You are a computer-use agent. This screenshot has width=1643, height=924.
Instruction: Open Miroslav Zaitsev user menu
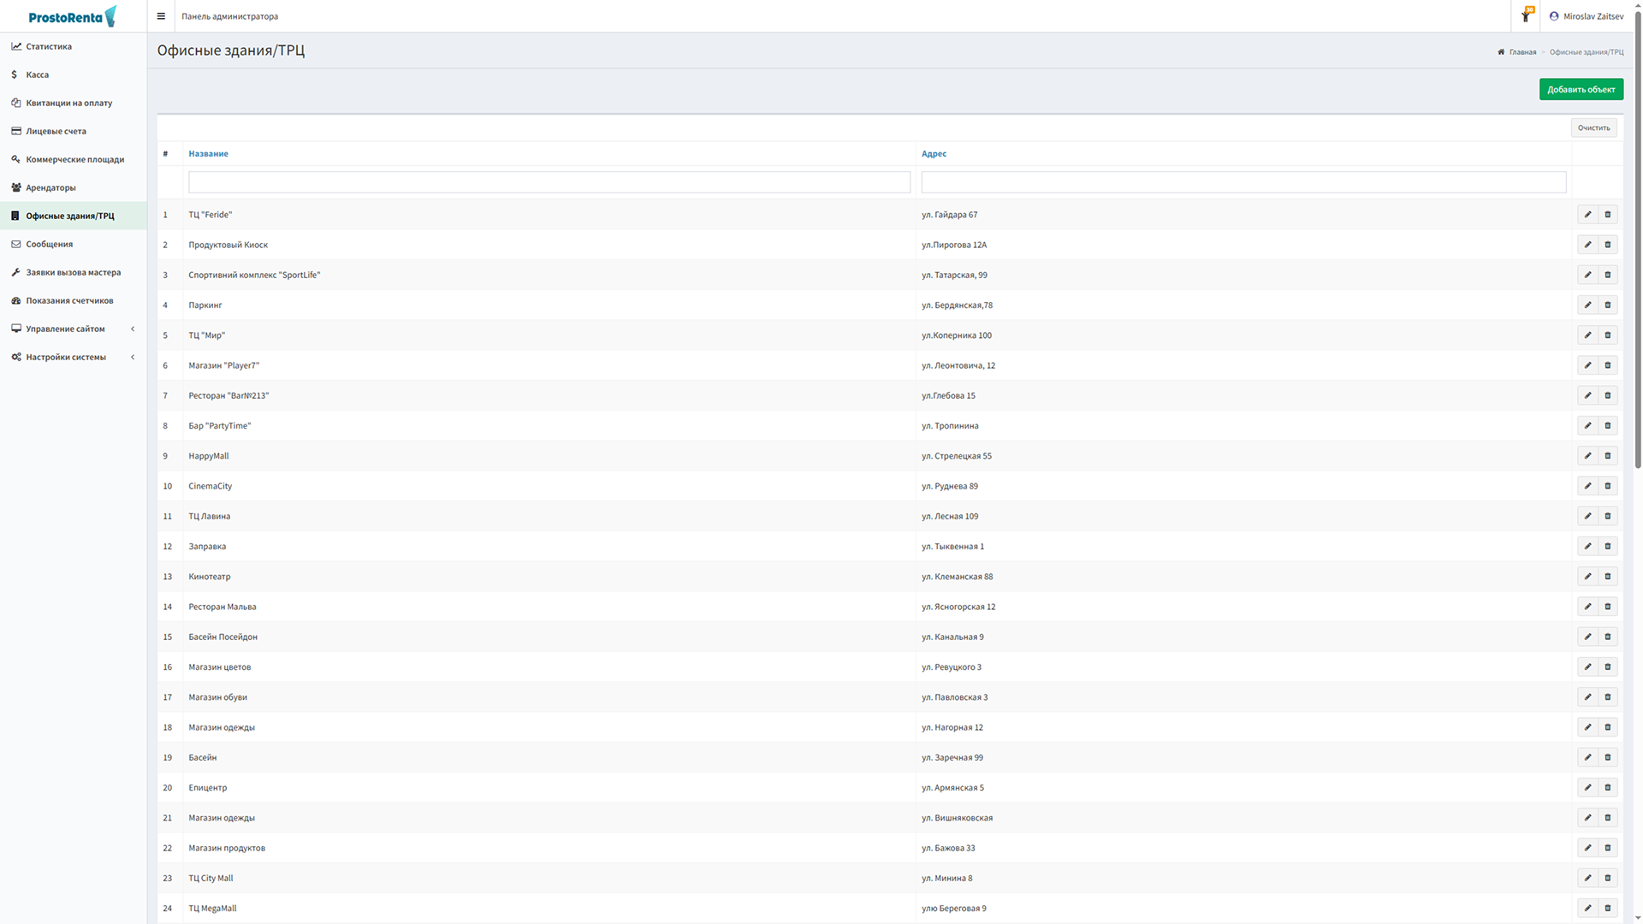click(1586, 16)
